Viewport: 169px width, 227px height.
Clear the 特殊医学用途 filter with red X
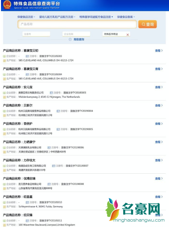128,35
